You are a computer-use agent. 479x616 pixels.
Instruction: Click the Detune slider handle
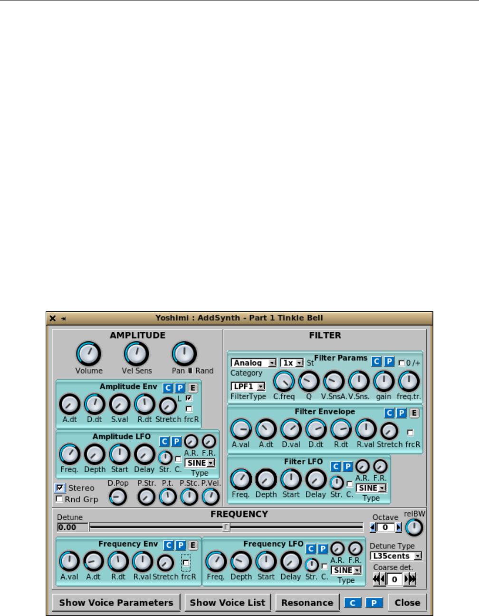point(227,527)
